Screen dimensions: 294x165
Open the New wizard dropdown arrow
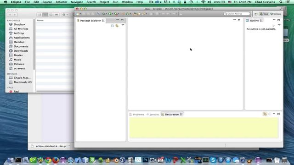[x=80, y=14]
